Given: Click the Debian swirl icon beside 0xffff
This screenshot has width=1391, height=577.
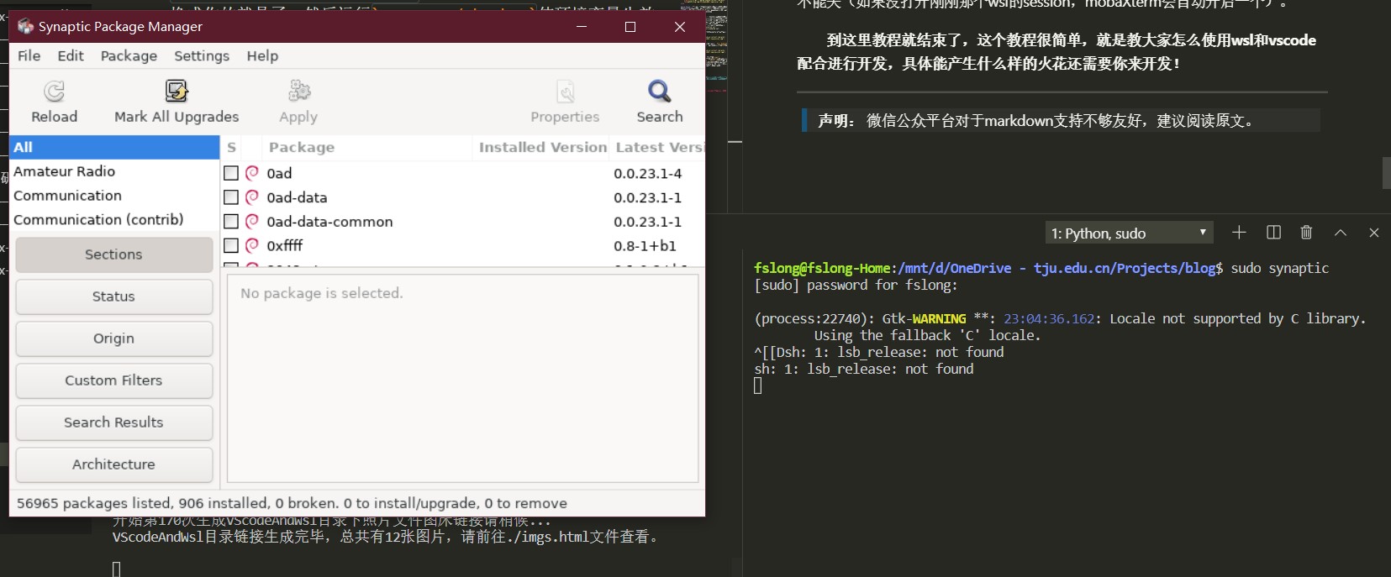Looking at the screenshot, I should (252, 245).
